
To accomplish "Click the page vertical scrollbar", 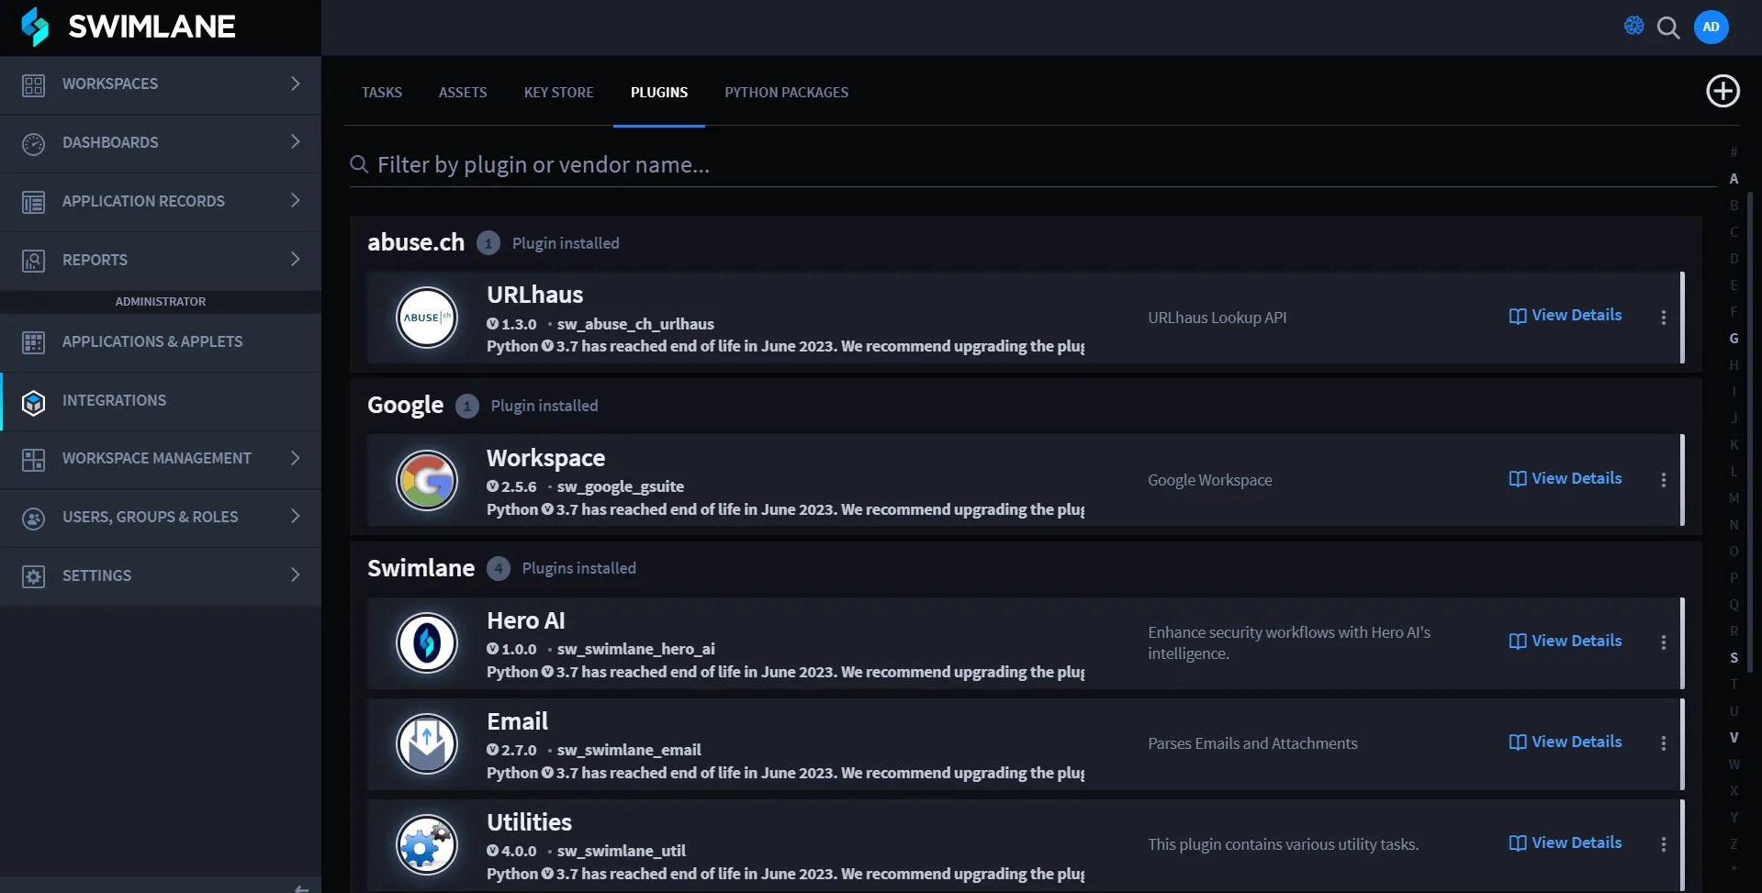I will click(x=1752, y=431).
